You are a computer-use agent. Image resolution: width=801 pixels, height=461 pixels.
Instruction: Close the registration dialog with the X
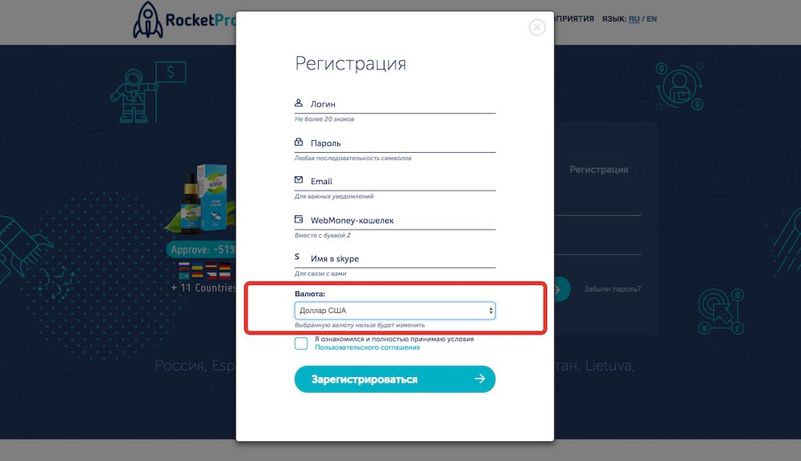(537, 27)
